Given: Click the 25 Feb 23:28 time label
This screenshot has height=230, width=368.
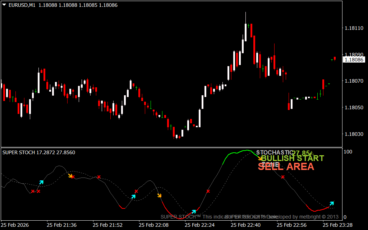Looking at the screenshot, I should click(x=337, y=225).
